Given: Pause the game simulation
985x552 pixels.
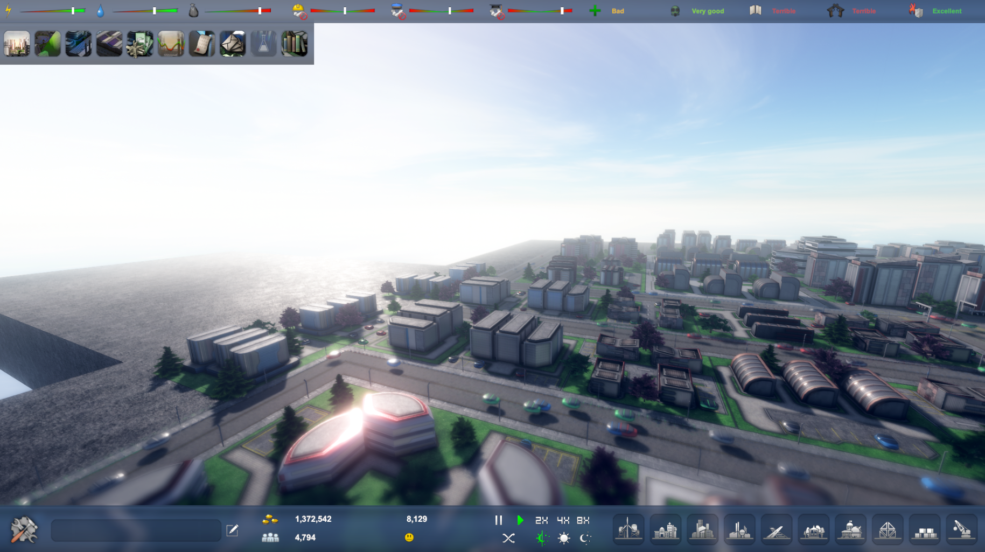Looking at the screenshot, I should click(x=499, y=520).
